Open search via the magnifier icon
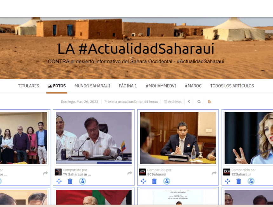 point(199,101)
